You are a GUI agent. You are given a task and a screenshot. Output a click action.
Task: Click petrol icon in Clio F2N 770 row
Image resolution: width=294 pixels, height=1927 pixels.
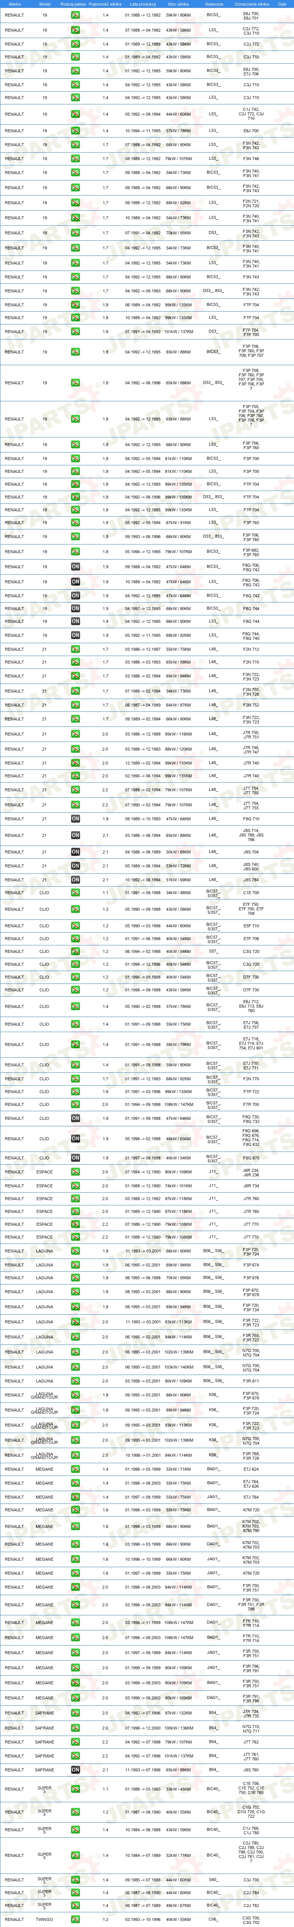click(x=75, y=1079)
